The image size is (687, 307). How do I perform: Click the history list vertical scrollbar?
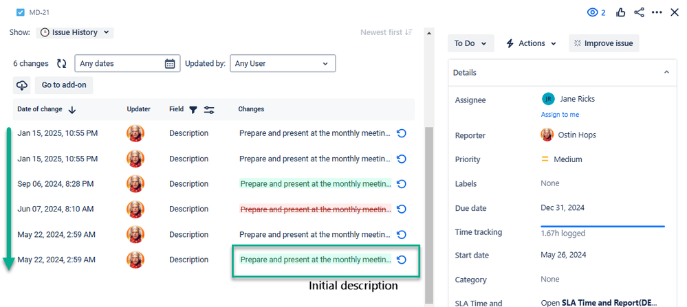pyautogui.click(x=429, y=215)
